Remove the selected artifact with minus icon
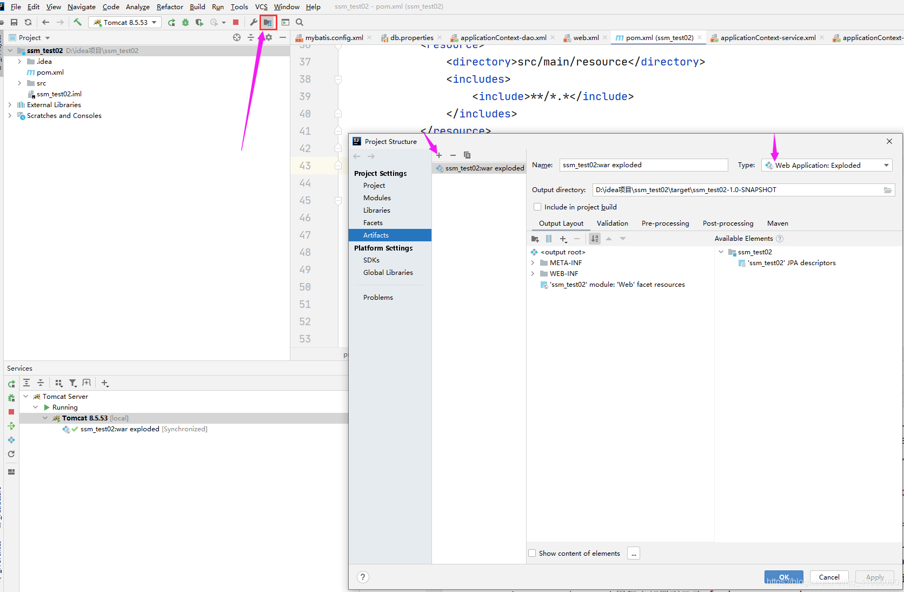Screen dimensions: 904x592 click(x=453, y=155)
